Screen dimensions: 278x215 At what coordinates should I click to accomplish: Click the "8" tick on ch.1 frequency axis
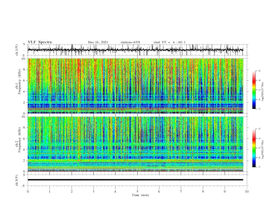[x=25, y=70]
